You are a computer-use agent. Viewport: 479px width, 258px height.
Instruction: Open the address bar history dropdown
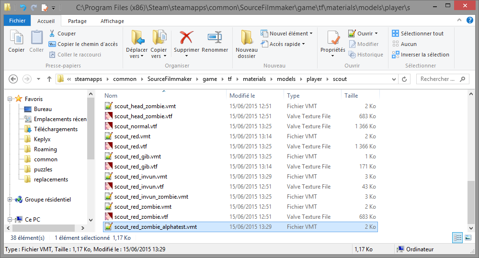[x=394, y=79]
